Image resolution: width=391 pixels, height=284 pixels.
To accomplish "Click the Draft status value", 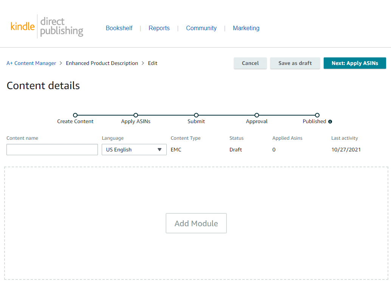I will tap(236, 150).
